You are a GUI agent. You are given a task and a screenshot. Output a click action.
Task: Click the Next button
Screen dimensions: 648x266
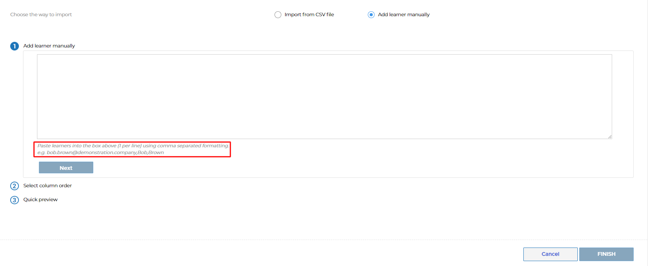pos(66,168)
